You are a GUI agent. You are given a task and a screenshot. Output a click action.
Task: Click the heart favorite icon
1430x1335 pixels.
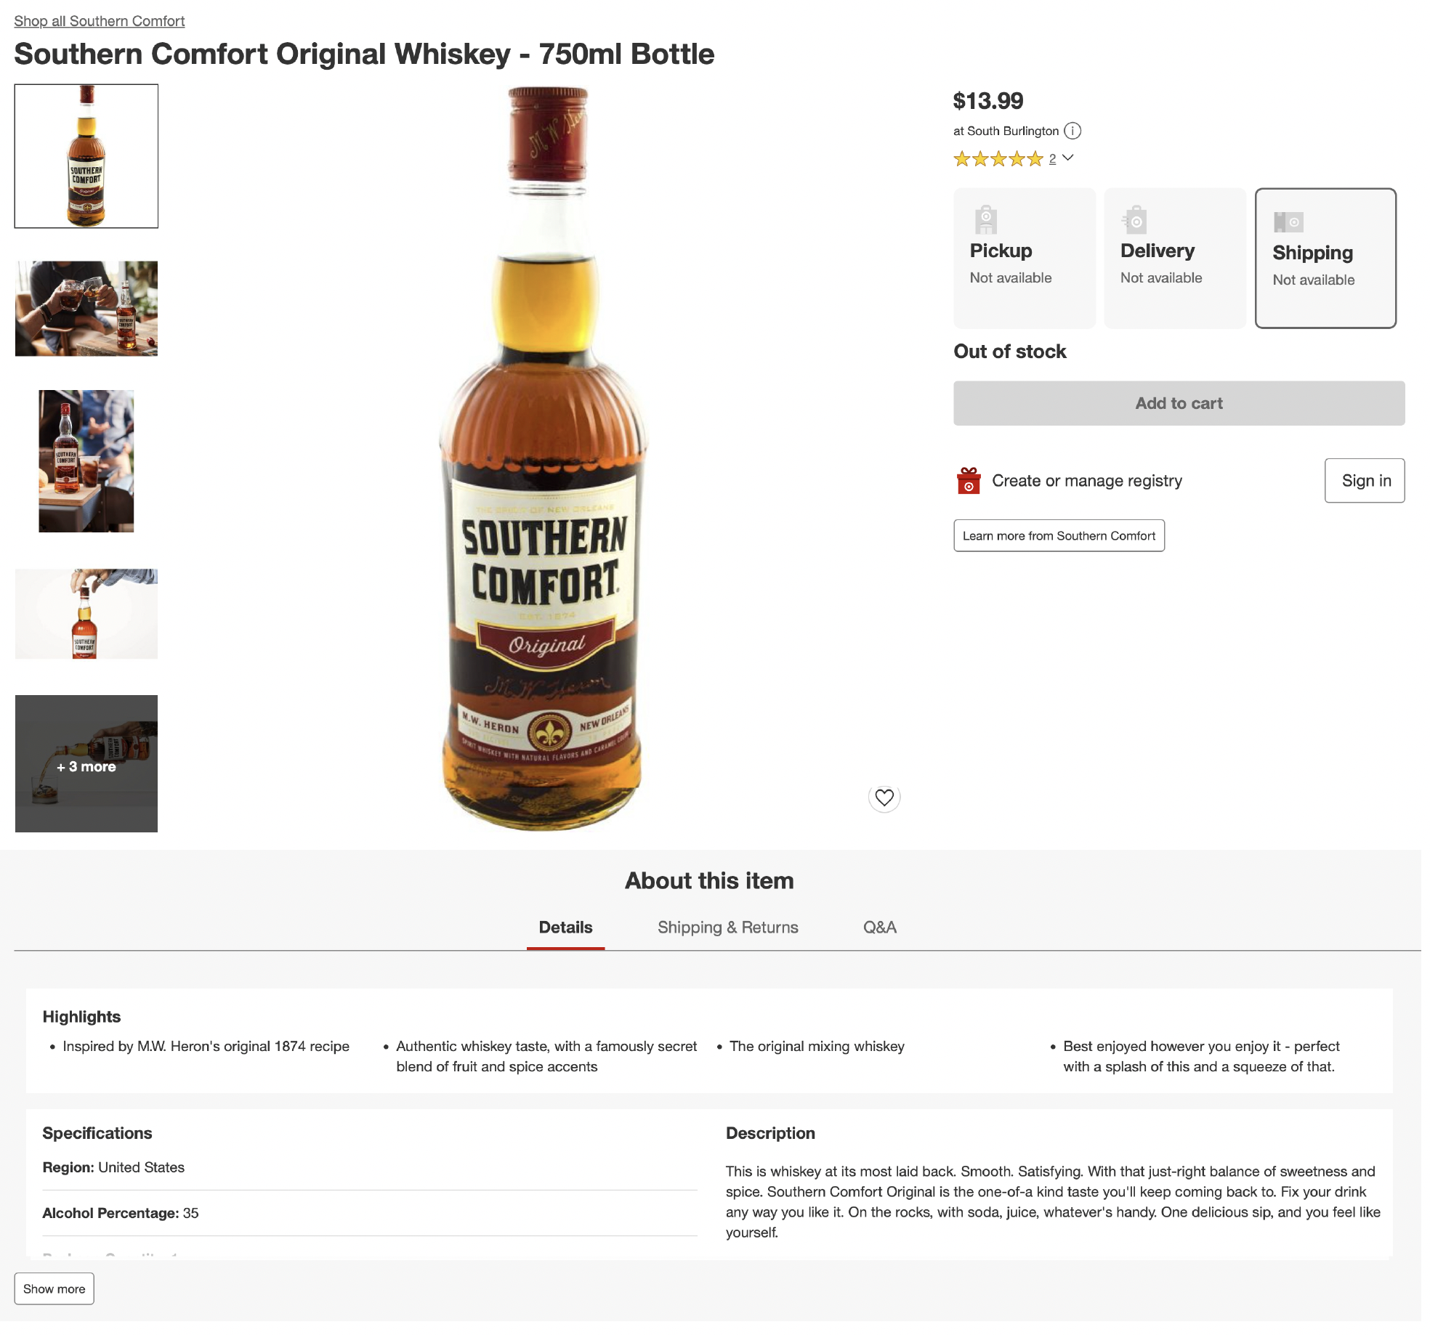(884, 798)
